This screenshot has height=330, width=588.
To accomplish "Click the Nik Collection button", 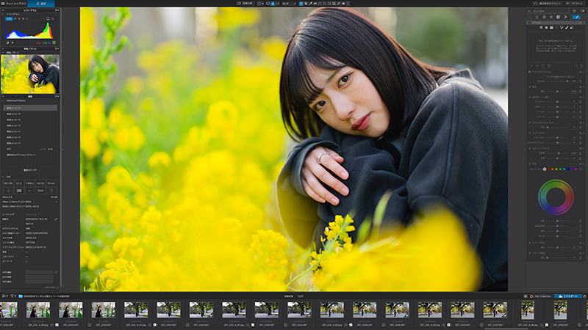I will (540, 296).
